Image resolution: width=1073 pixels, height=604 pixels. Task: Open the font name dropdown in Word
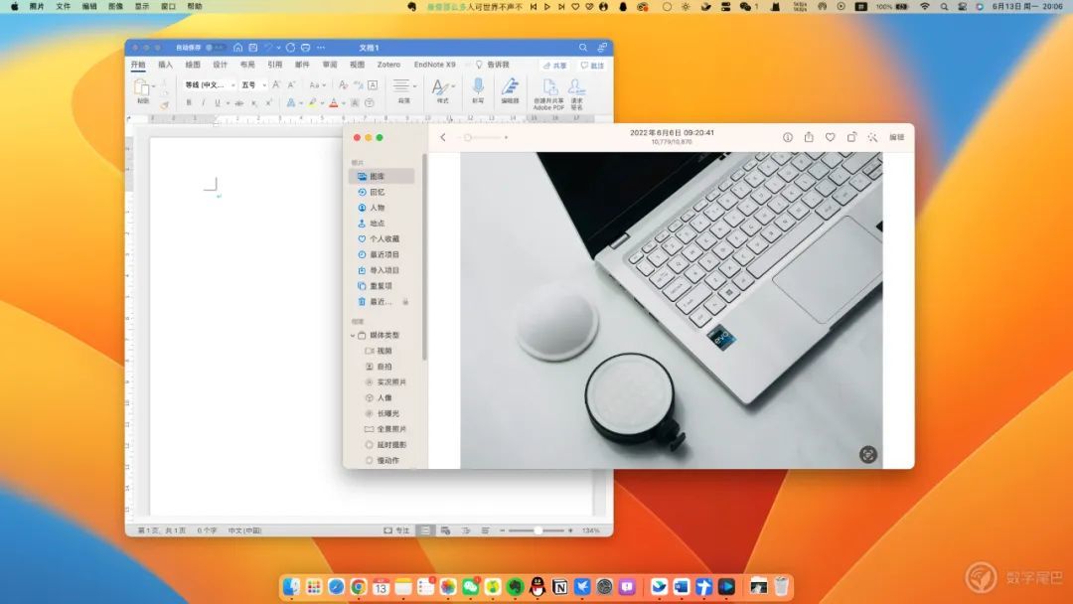233,84
